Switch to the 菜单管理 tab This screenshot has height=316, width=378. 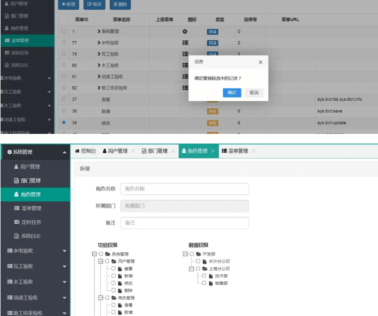pyautogui.click(x=235, y=151)
